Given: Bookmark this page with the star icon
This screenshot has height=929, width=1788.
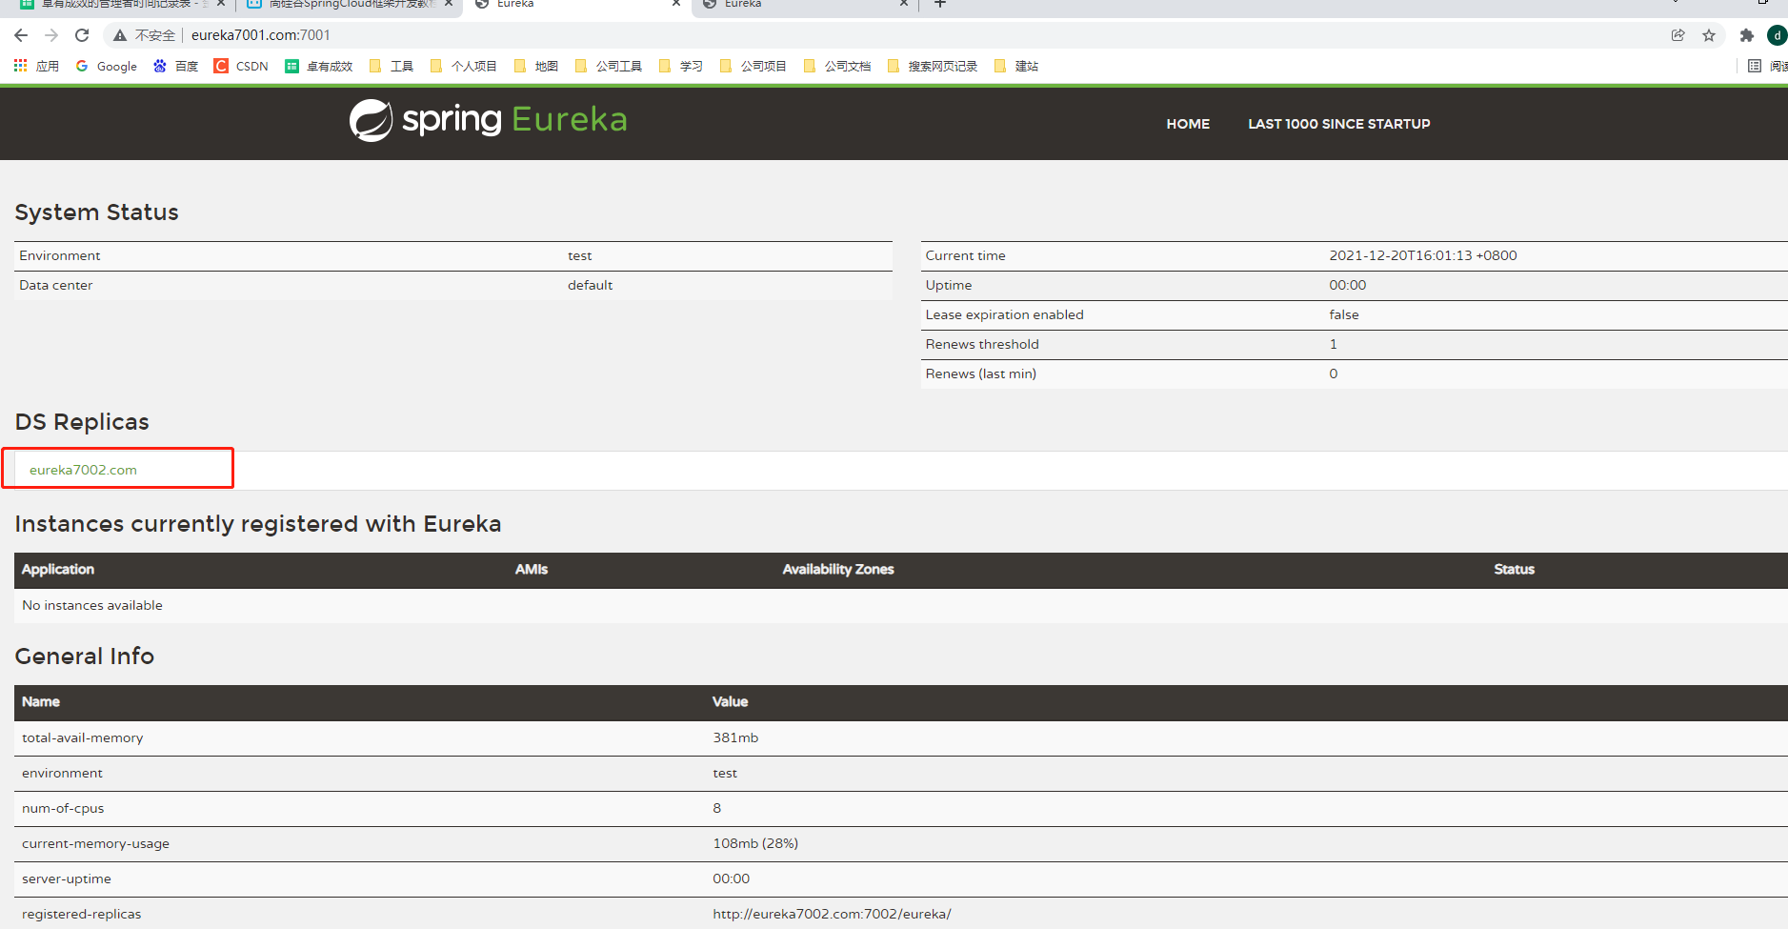Looking at the screenshot, I should [x=1709, y=35].
